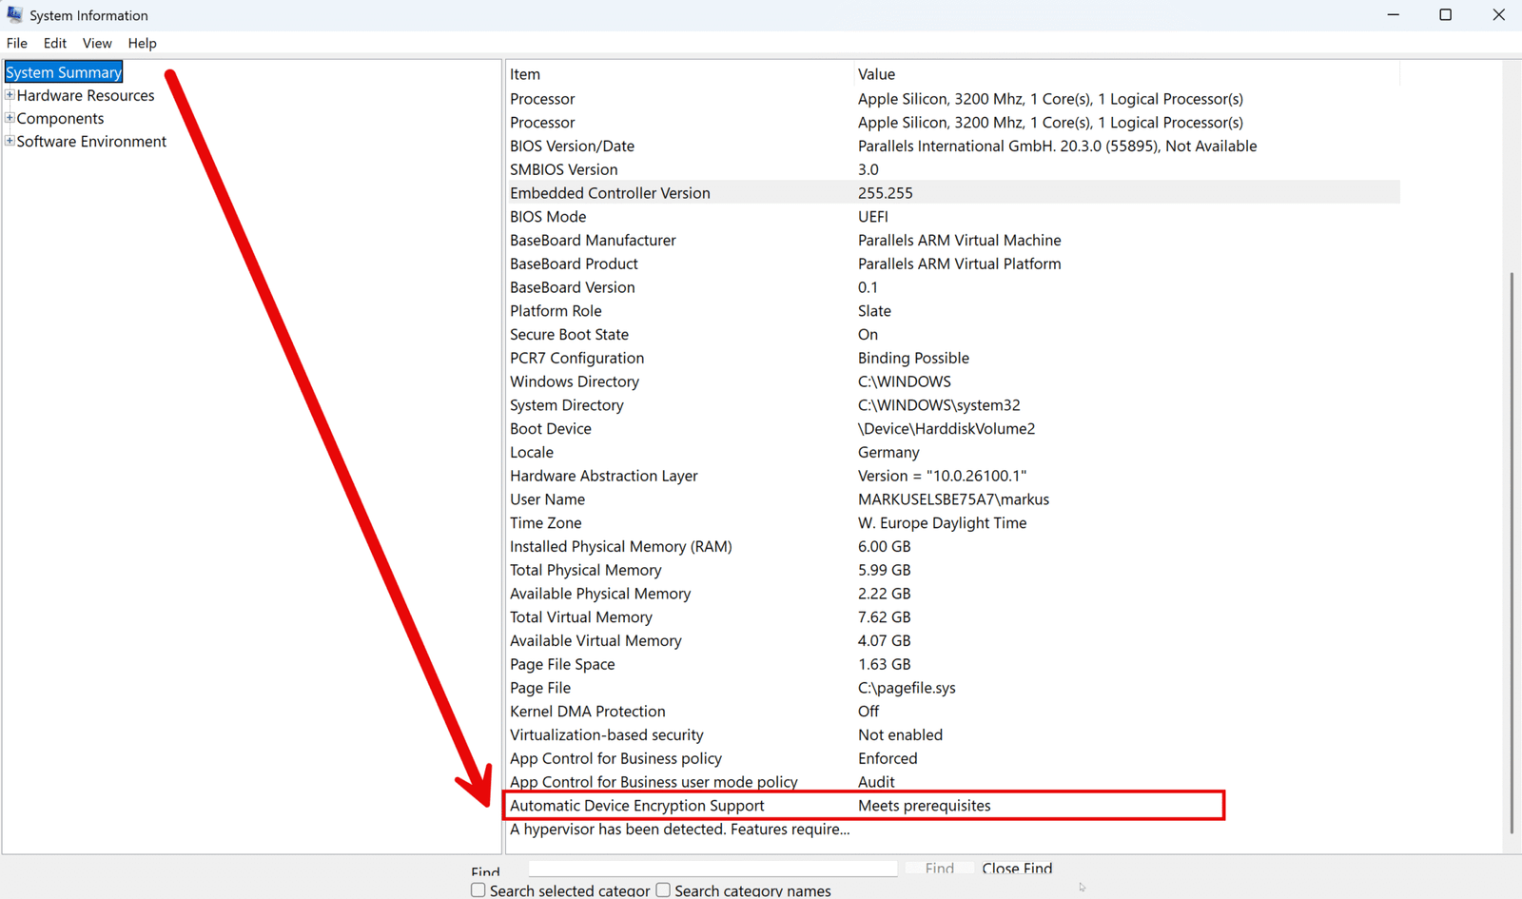Click Close Find to dismiss search
This screenshot has width=1522, height=899.
pyautogui.click(x=1016, y=869)
